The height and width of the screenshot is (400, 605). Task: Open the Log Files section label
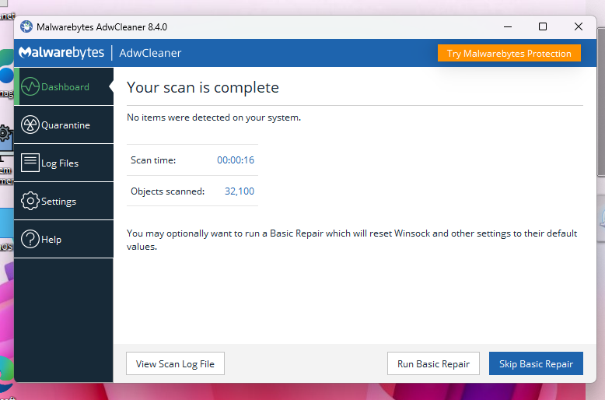click(60, 163)
